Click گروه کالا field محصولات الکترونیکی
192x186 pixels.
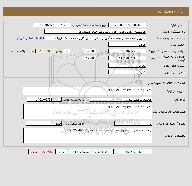tap(121, 99)
